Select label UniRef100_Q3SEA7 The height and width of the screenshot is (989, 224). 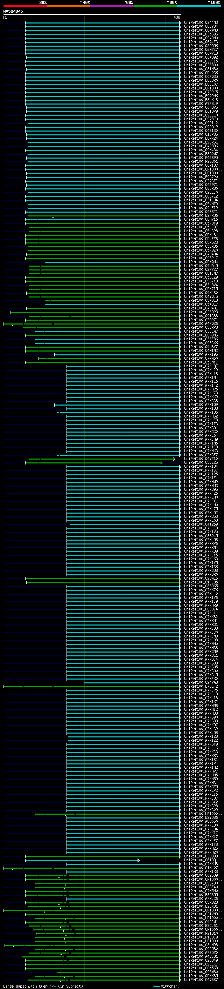point(201,331)
